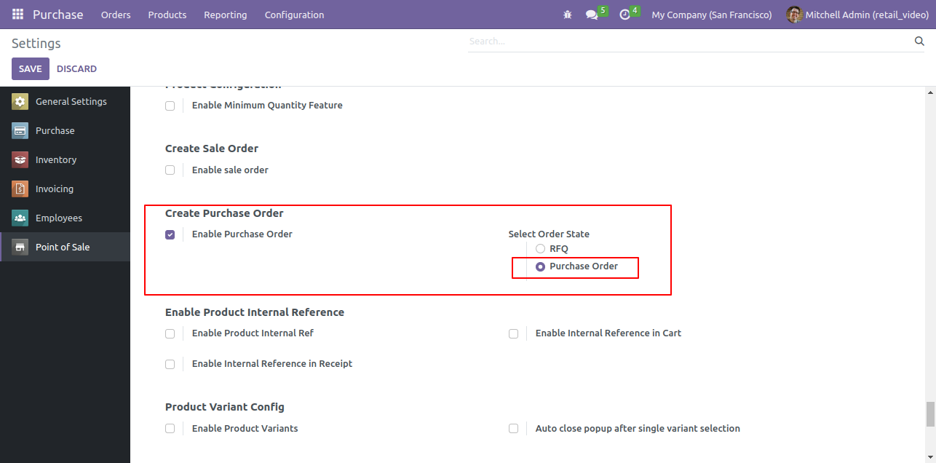Click the Purchase card icon in sidebar
Screen dimensions: 936x463
(20, 131)
